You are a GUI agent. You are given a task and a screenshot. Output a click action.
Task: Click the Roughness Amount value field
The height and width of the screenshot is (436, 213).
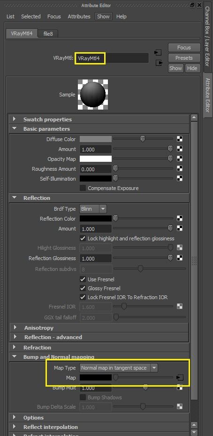(96, 169)
